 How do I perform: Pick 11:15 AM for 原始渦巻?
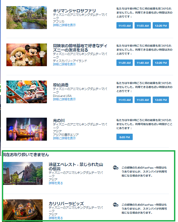tap(124, 100)
